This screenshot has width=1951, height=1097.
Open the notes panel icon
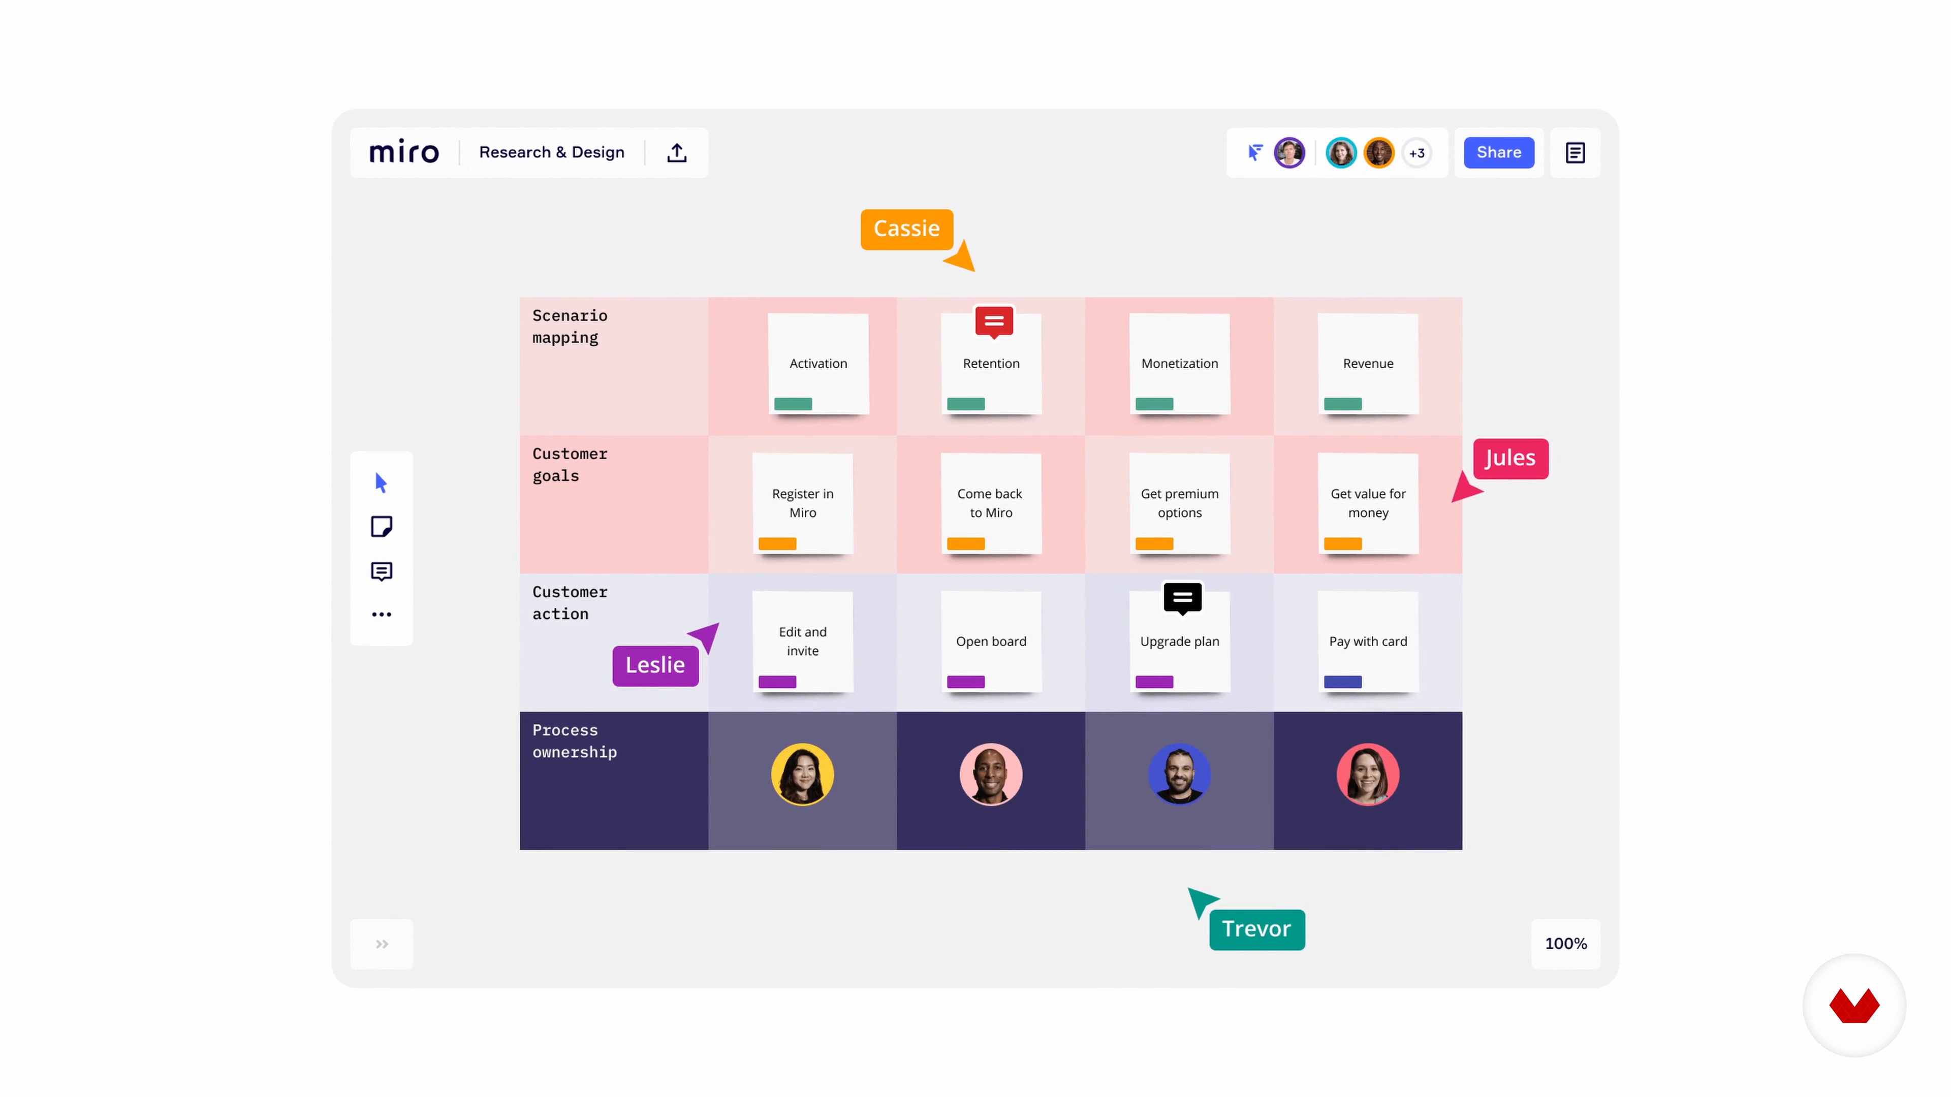[x=1575, y=152]
